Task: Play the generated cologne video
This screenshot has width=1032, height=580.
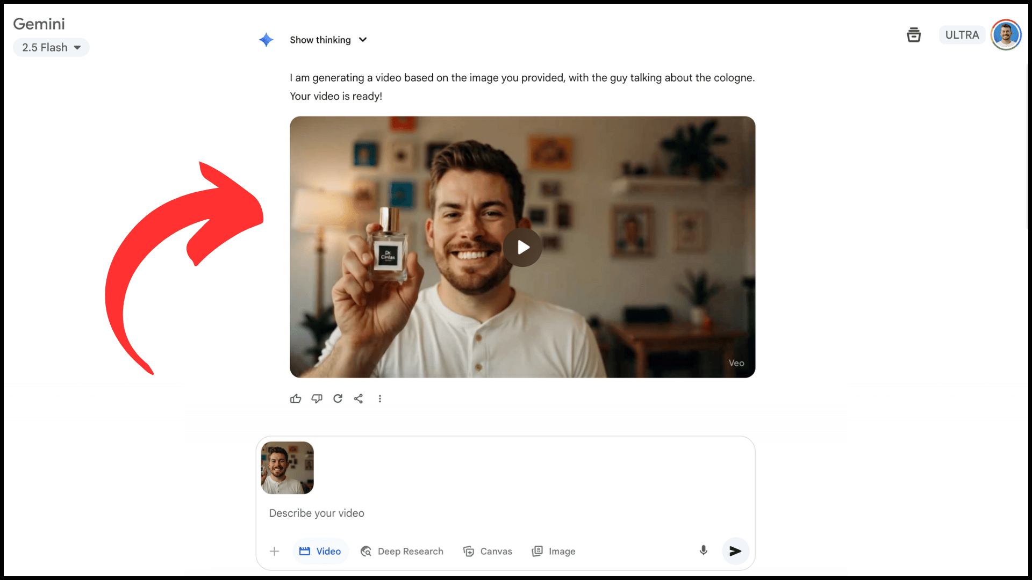Action: (522, 248)
